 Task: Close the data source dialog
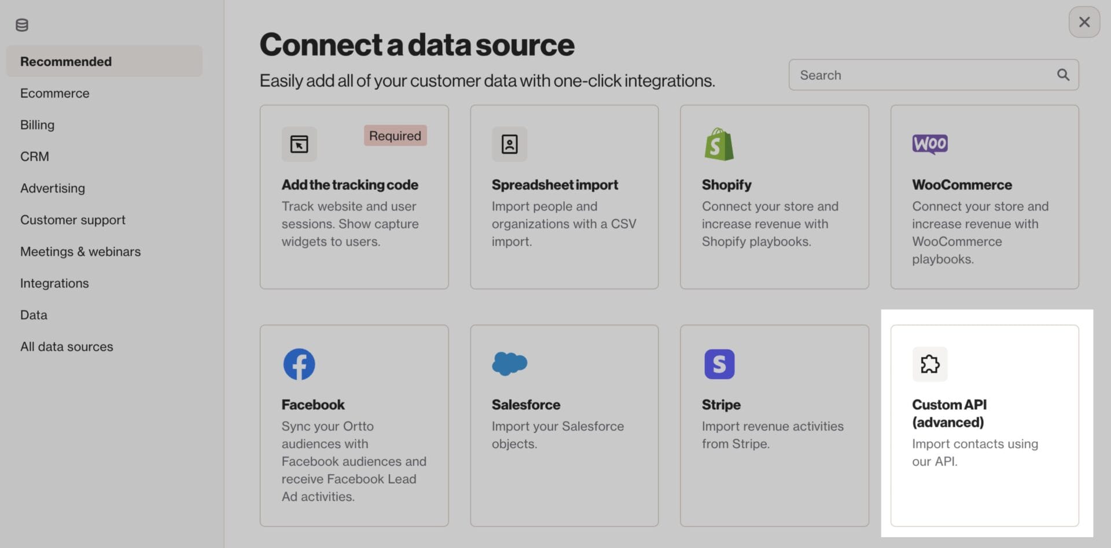(x=1084, y=22)
